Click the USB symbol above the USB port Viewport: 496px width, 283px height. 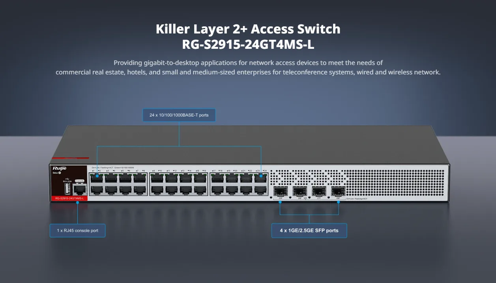click(x=67, y=179)
